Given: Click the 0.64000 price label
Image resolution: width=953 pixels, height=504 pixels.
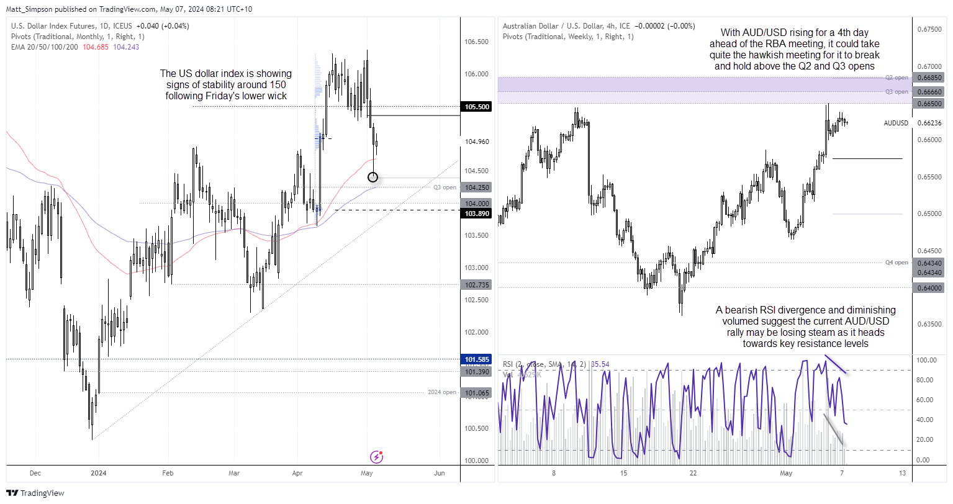Looking at the screenshot, I should point(929,287).
